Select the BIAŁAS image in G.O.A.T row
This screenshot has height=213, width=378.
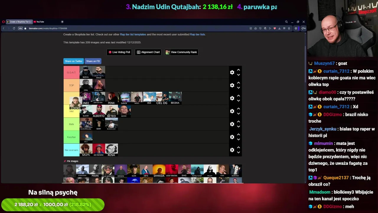coord(99,72)
